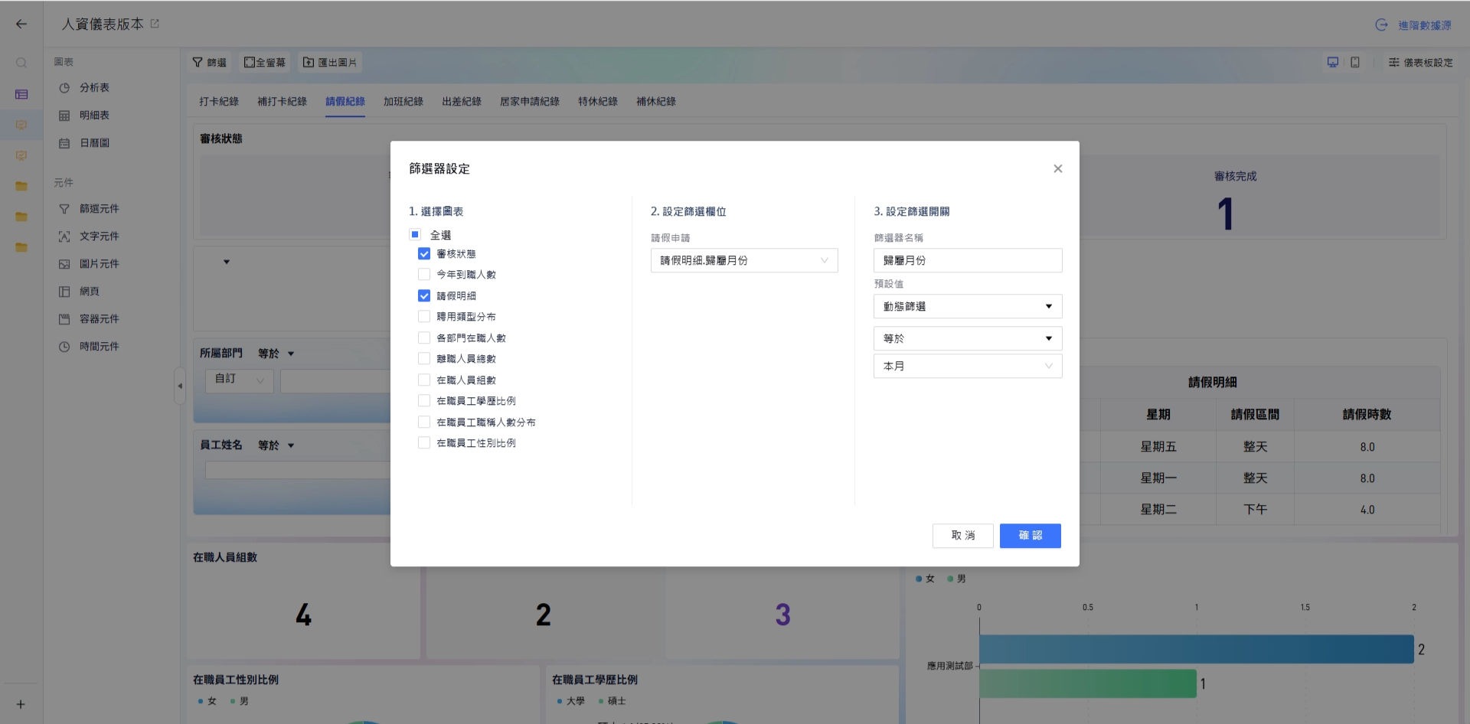Open external link icon beside 人資儀表版本

click(x=155, y=24)
